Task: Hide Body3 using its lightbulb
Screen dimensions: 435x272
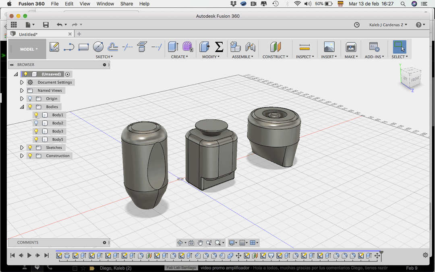Action: point(36,131)
